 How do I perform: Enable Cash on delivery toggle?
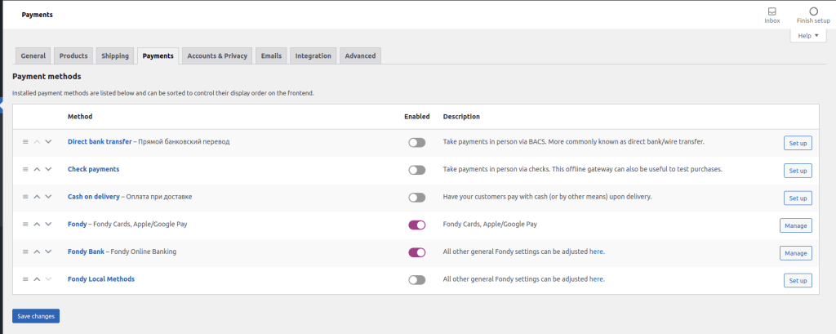416,198
